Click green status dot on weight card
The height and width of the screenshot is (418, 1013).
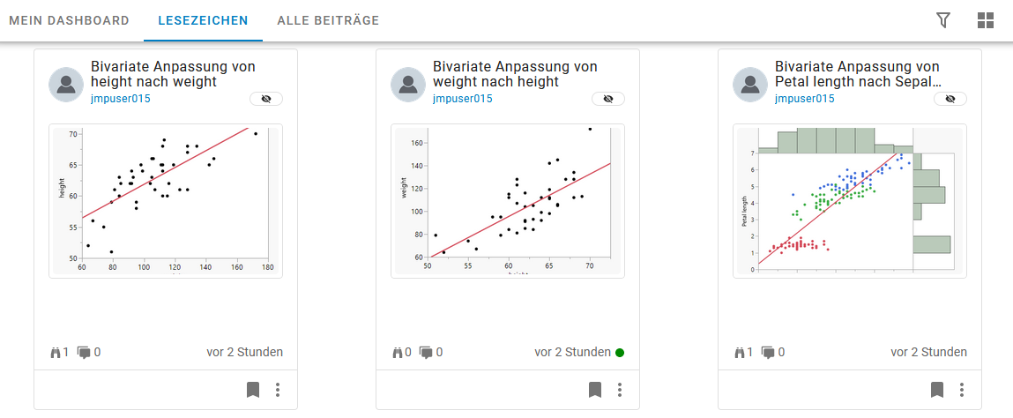620,353
